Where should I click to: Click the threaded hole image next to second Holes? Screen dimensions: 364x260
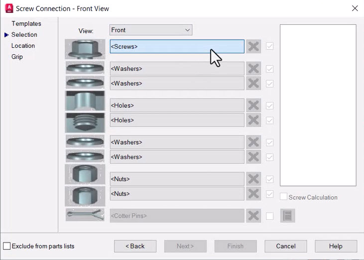point(85,123)
